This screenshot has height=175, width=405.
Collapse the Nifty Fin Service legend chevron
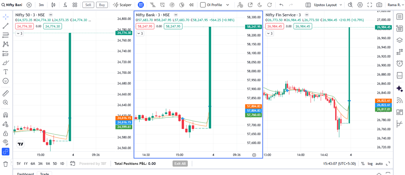[270, 34]
